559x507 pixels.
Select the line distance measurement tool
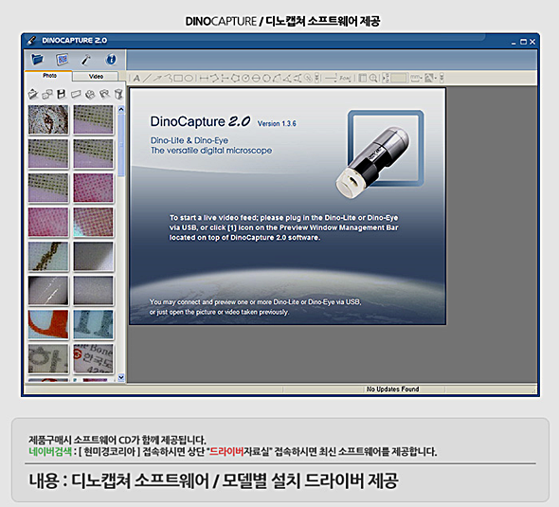tap(204, 78)
